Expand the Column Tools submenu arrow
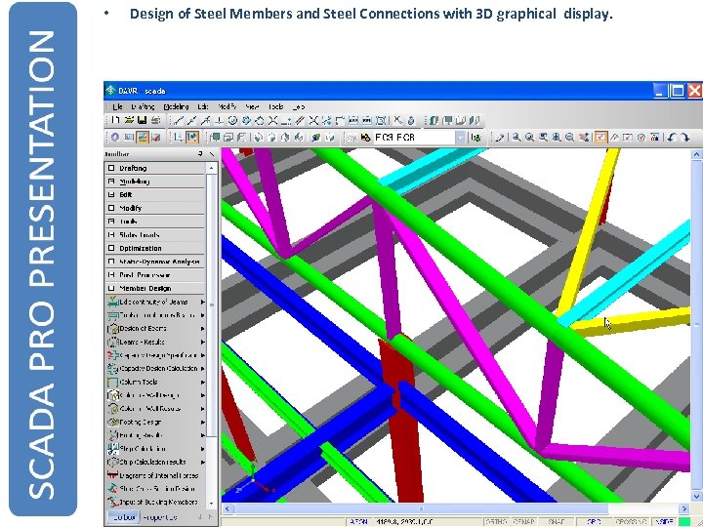Viewport: 703px width, 527px height. point(203,383)
